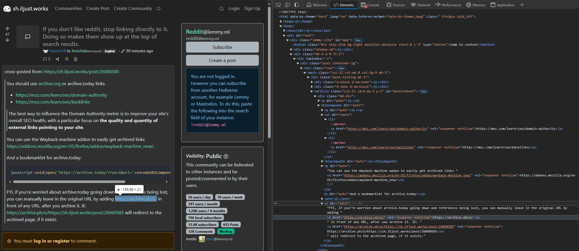Click Create Post in the navbar

[98, 9]
